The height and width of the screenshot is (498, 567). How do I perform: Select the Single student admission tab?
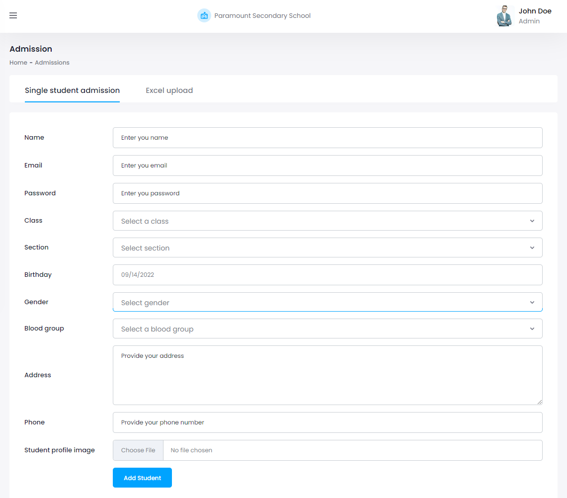click(x=72, y=90)
